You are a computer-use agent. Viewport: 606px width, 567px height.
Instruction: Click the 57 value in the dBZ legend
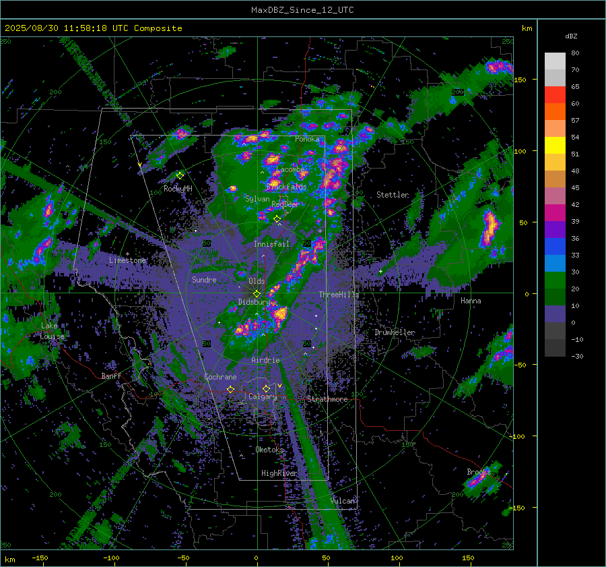575,121
